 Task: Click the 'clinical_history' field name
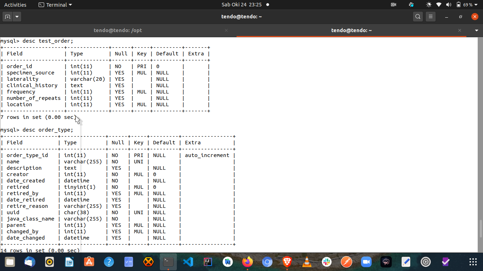pyautogui.click(x=32, y=85)
